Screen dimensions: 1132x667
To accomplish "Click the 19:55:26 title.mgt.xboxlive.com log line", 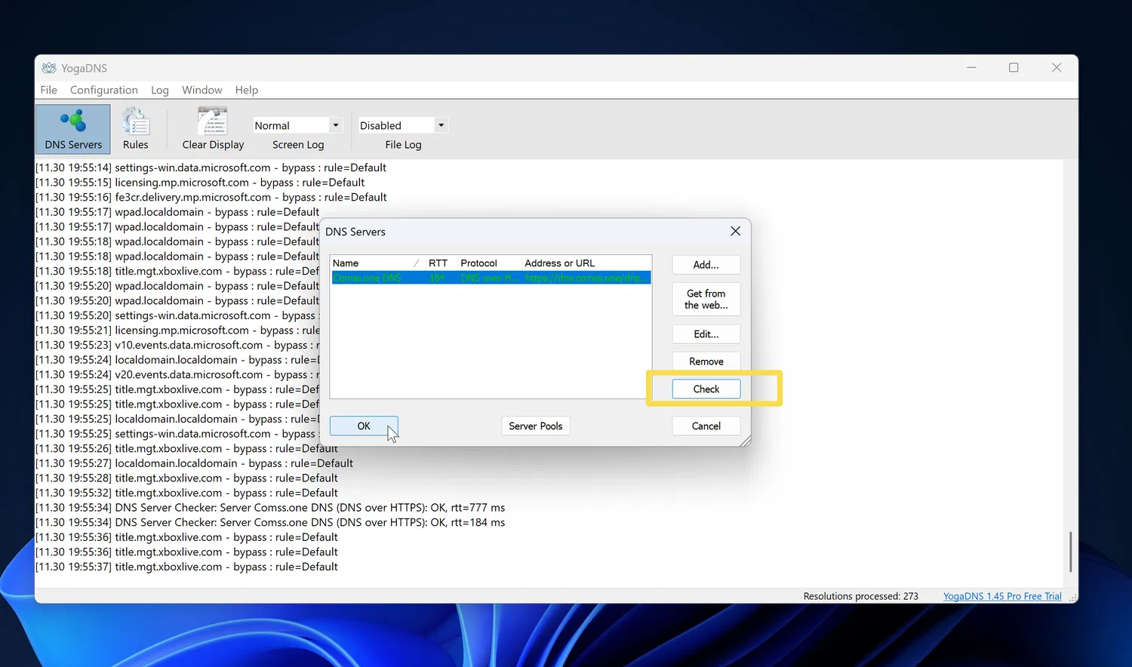I will click(x=186, y=448).
